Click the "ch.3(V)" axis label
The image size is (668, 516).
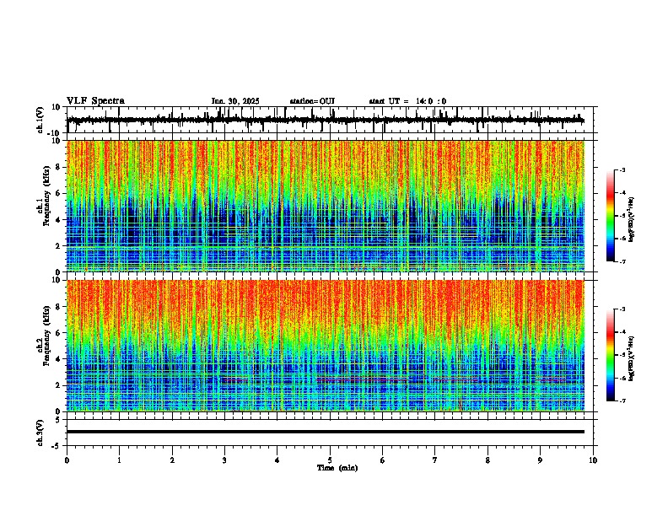pos(40,433)
